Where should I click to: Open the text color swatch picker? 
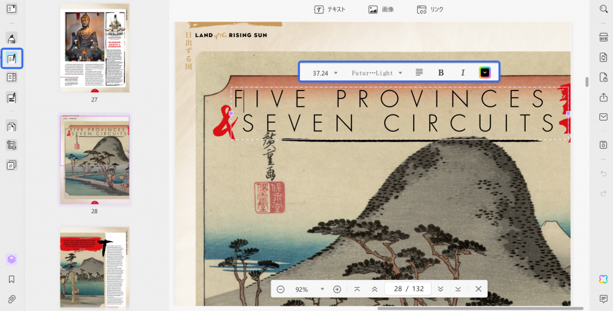485,73
